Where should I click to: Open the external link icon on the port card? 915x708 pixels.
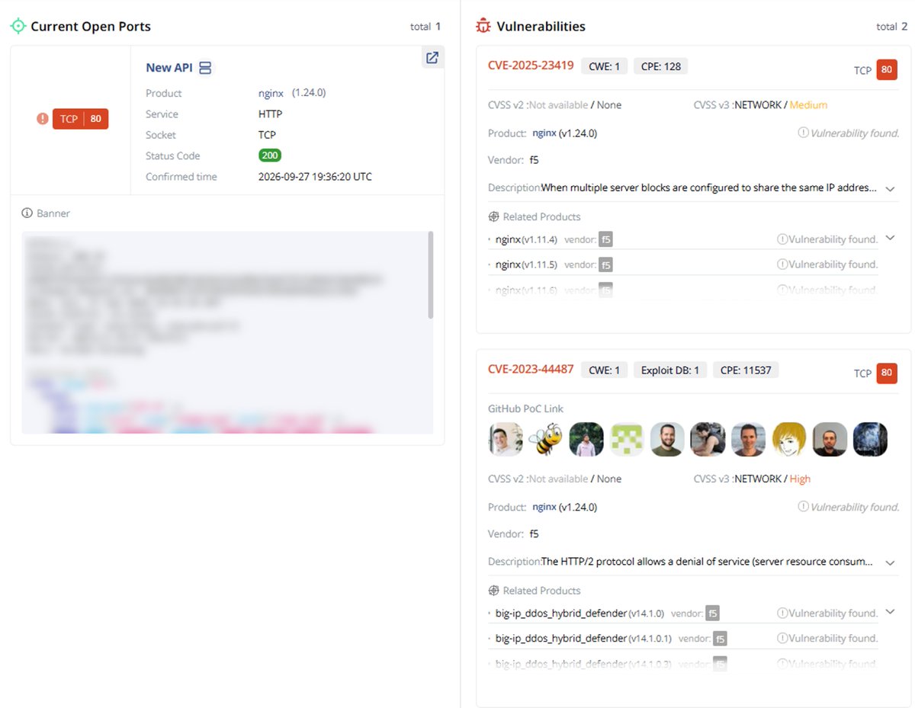point(432,58)
